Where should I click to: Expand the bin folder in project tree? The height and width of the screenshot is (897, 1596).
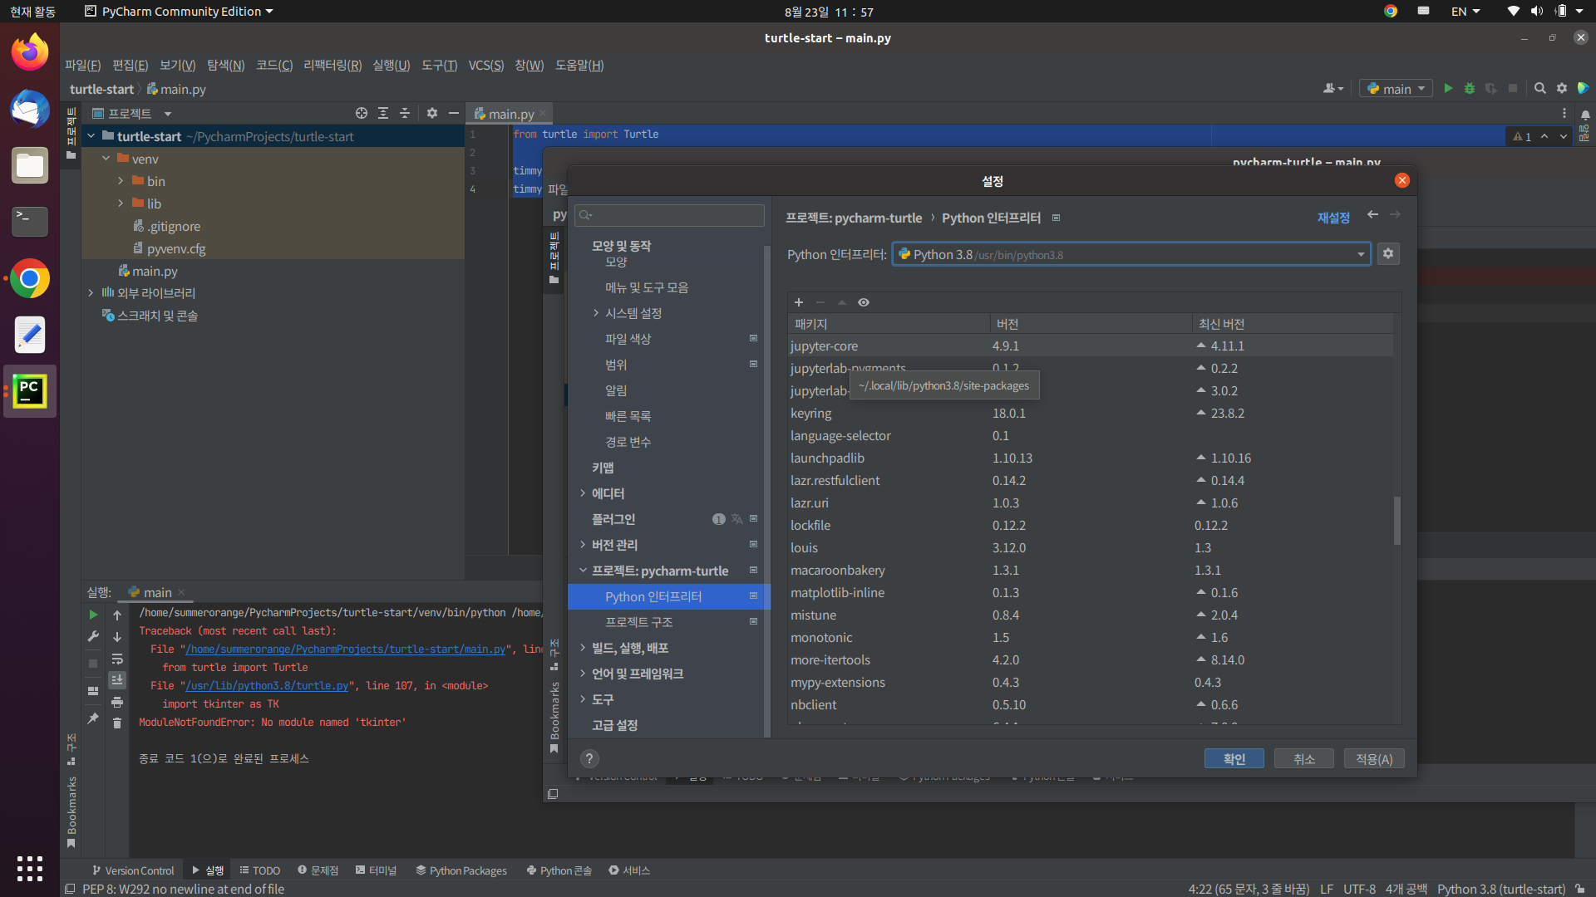121,180
